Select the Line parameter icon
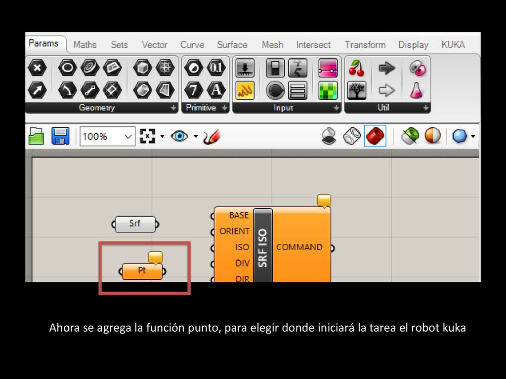The width and height of the screenshot is (506, 379). click(90, 90)
